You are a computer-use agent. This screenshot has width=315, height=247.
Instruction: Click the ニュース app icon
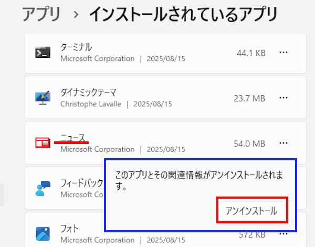pos(43,143)
